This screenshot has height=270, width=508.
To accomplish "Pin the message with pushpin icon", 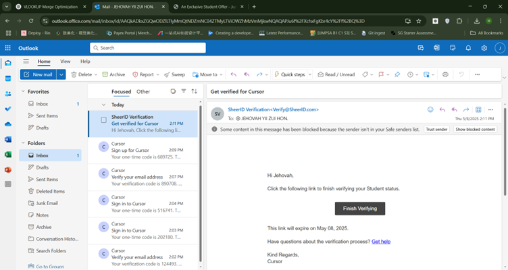I will pyautogui.click(x=397, y=74).
